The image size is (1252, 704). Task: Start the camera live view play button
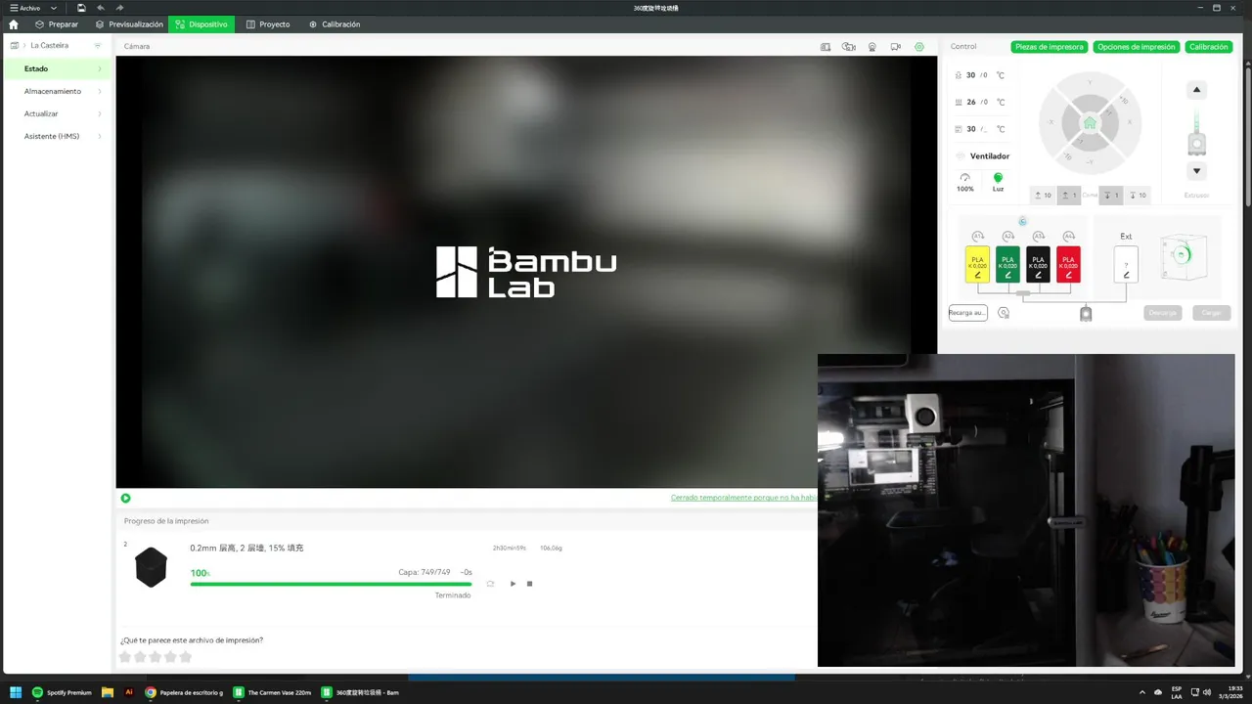pos(125,498)
